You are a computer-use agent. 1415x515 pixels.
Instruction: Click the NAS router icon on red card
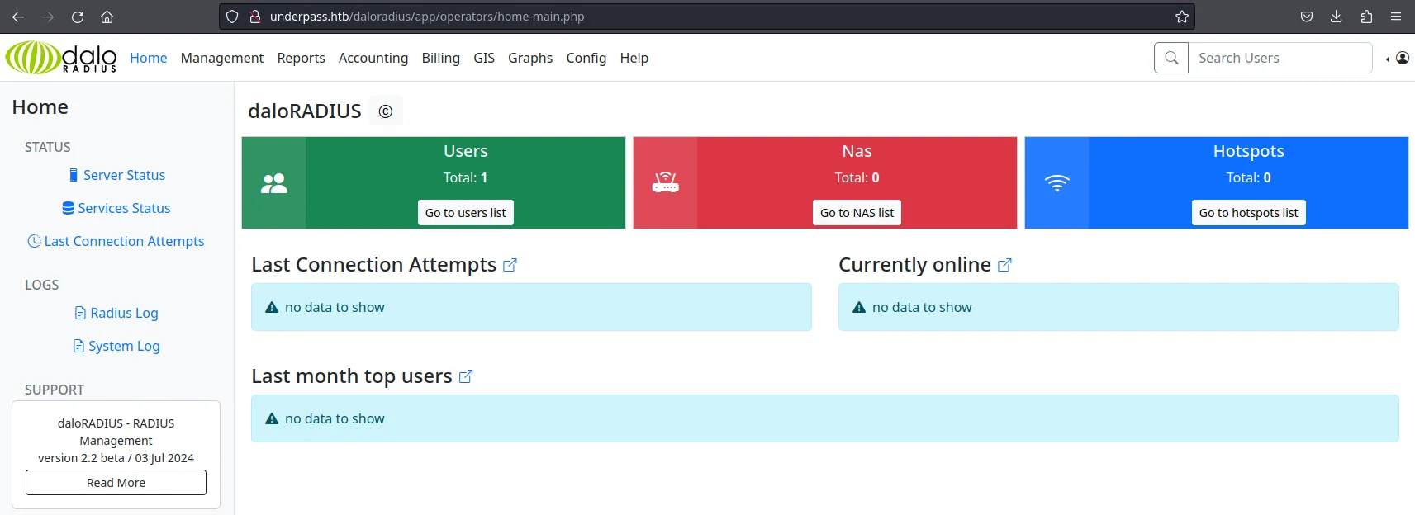point(666,182)
